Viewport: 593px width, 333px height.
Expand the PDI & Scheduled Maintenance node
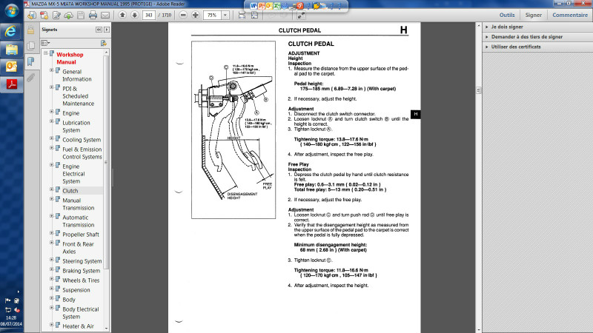[x=51, y=87]
